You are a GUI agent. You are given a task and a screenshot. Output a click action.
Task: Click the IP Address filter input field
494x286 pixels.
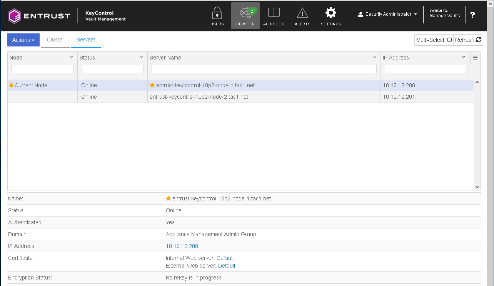pos(425,69)
